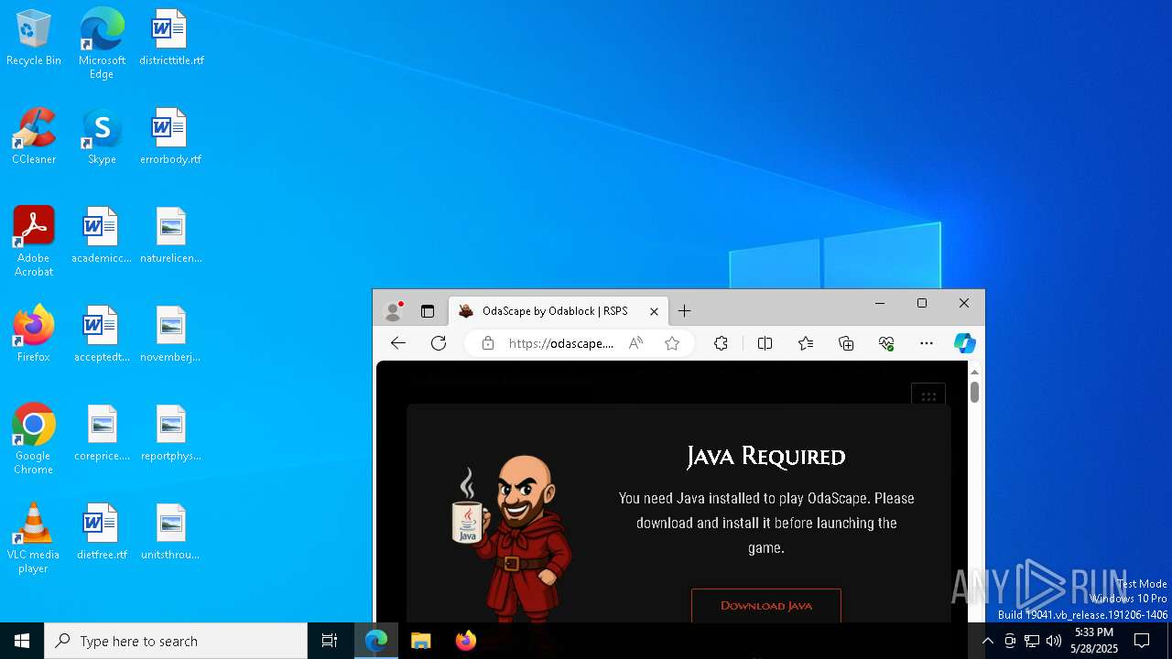Click the Java Required heading text
Image resolution: width=1172 pixels, height=659 pixels.
pyautogui.click(x=766, y=456)
